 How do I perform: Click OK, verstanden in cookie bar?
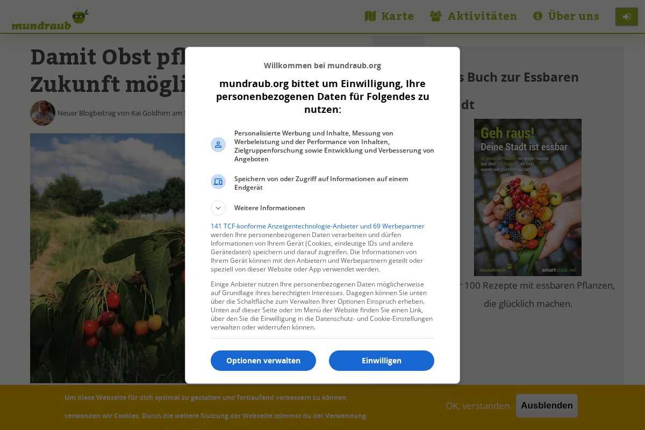[x=477, y=406]
